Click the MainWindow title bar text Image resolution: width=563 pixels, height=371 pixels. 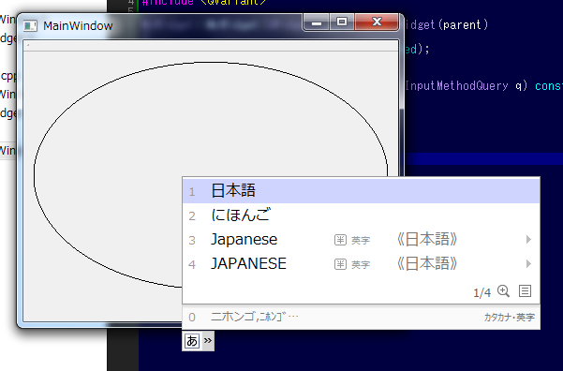point(78,26)
